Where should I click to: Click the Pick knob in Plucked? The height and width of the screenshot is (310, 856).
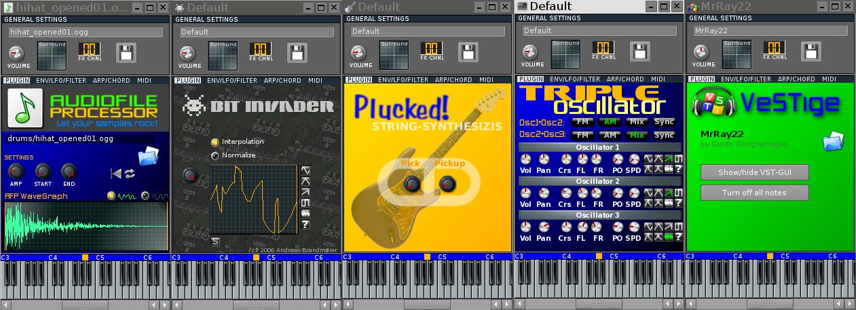coord(411,183)
